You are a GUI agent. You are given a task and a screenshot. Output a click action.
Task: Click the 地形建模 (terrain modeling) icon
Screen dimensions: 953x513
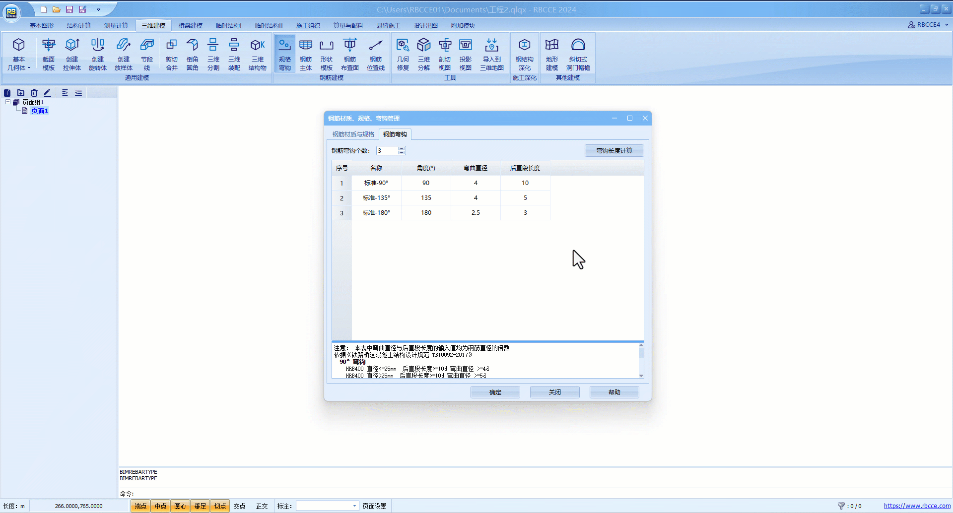[552, 54]
